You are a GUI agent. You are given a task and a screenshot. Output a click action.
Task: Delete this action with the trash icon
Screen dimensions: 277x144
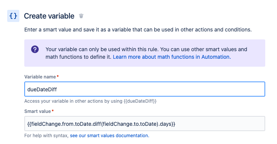(81, 16)
